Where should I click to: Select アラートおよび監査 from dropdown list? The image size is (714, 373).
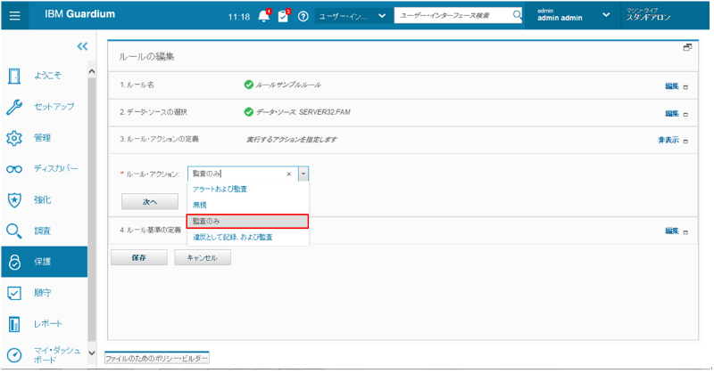click(x=220, y=190)
